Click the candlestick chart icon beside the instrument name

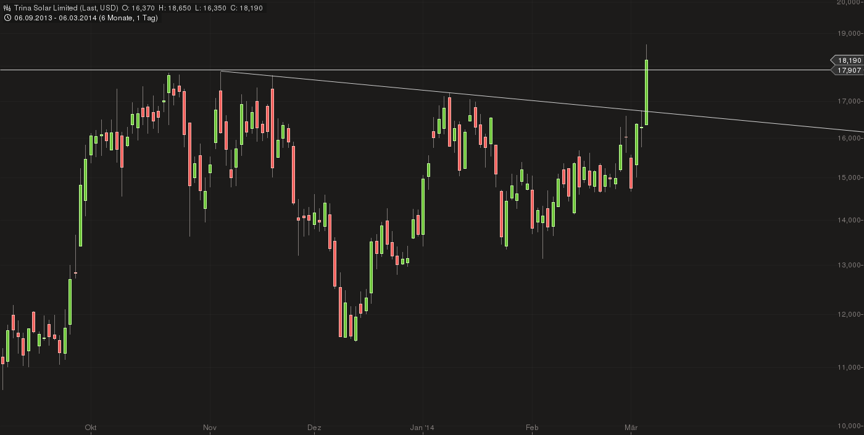coord(6,8)
